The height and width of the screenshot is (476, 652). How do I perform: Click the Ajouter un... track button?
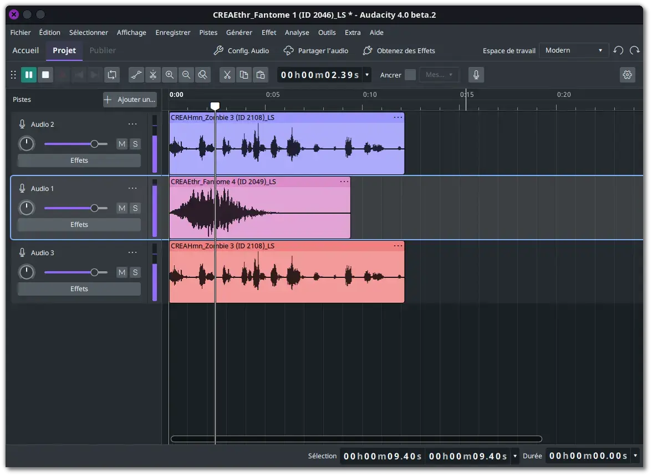click(x=130, y=100)
